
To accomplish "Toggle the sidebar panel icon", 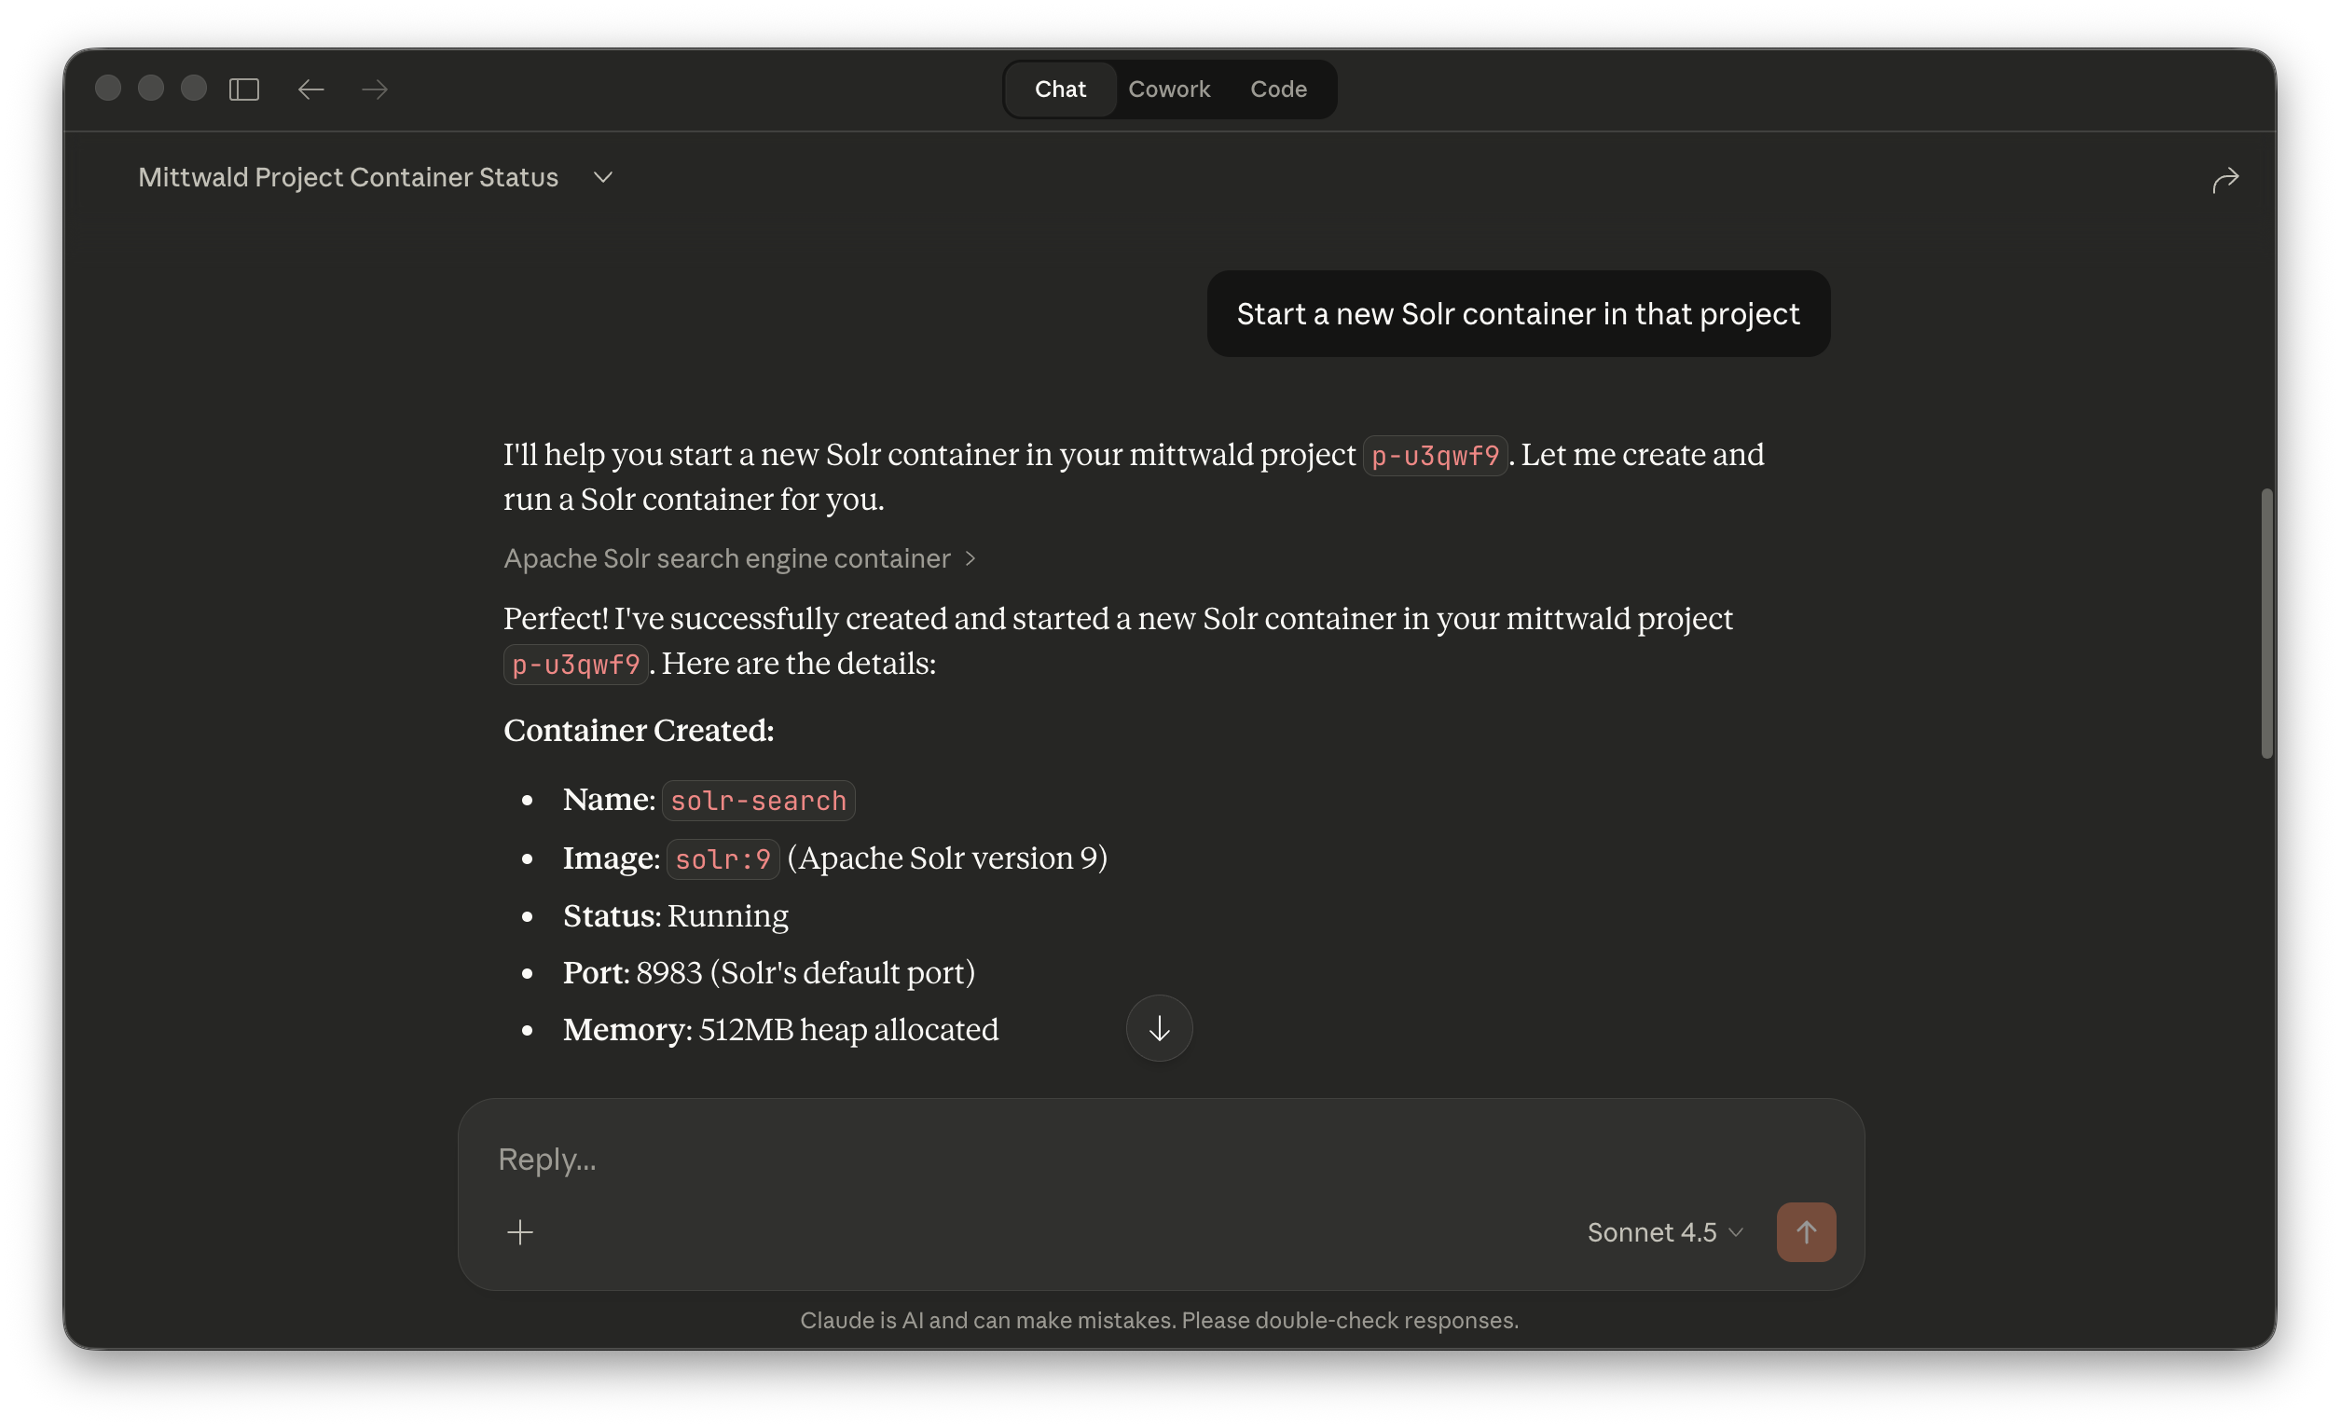I will pos(244,89).
